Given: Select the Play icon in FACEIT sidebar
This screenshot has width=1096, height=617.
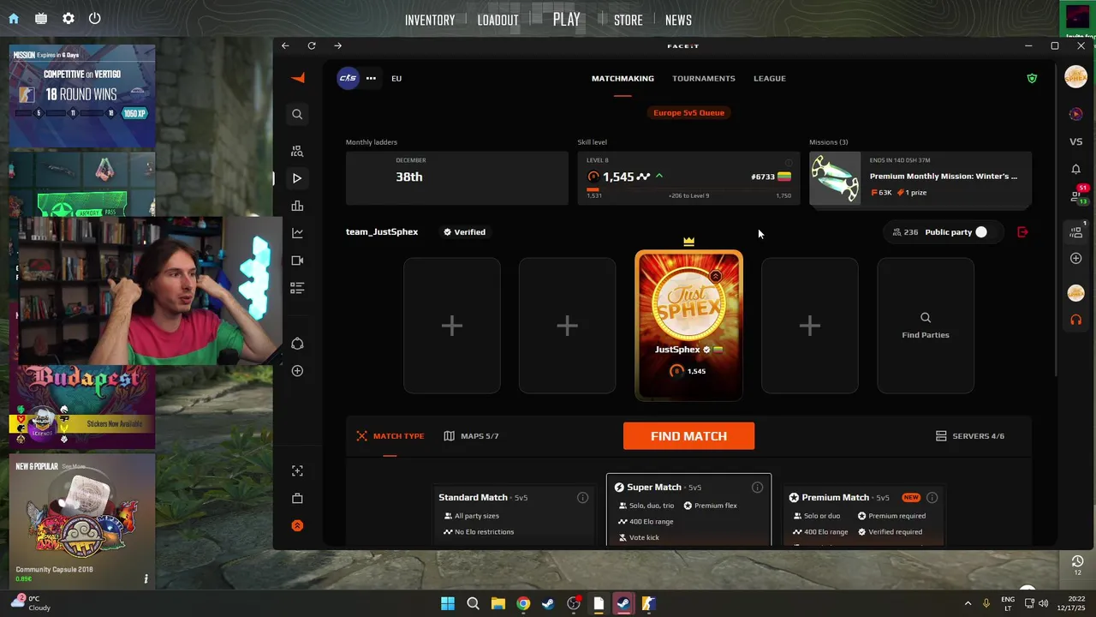Looking at the screenshot, I should (297, 178).
